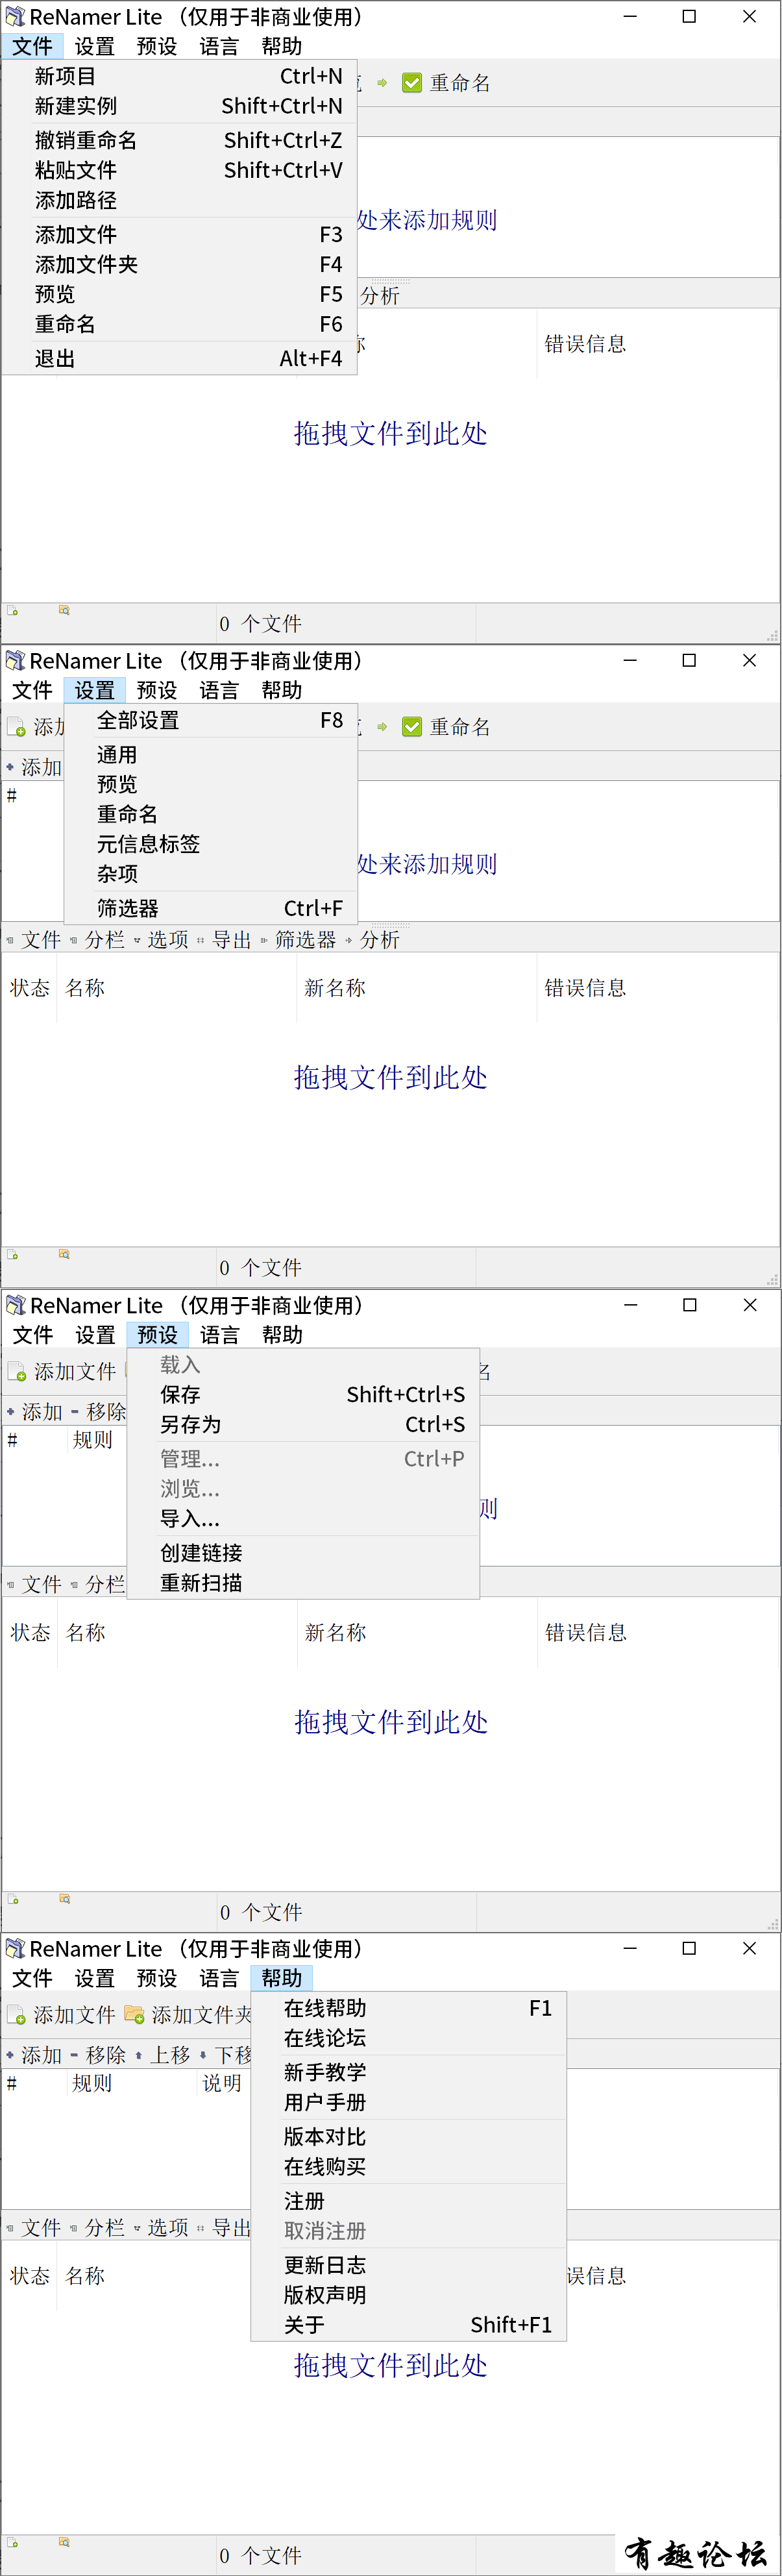Open the 分栏 dropdown in the 帮助-menu window

[x=98, y=2228]
